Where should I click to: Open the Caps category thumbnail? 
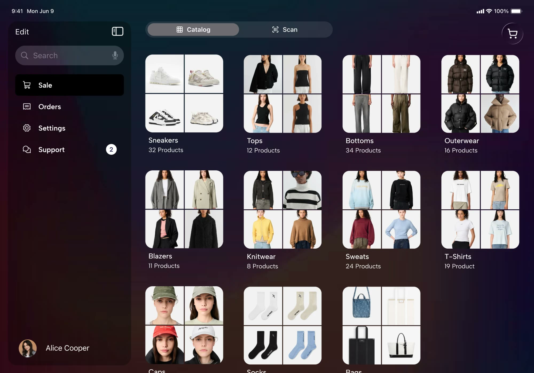coord(184,325)
